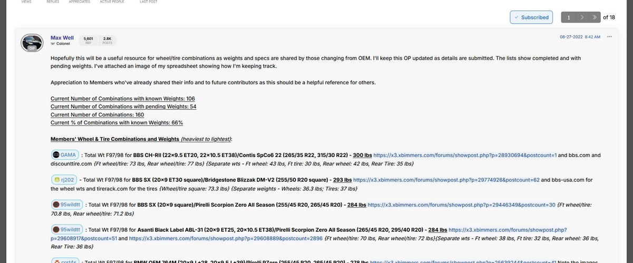Open showpost link with postcount=30
Screen dimensions: 633x263
pyautogui.click(x=462, y=205)
